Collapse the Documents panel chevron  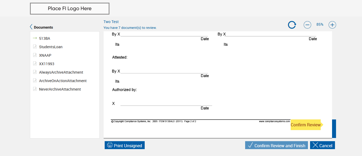31,27
